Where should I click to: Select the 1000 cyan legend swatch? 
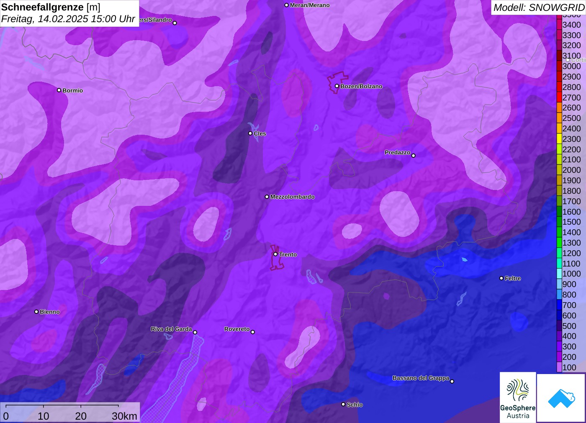coord(559,274)
